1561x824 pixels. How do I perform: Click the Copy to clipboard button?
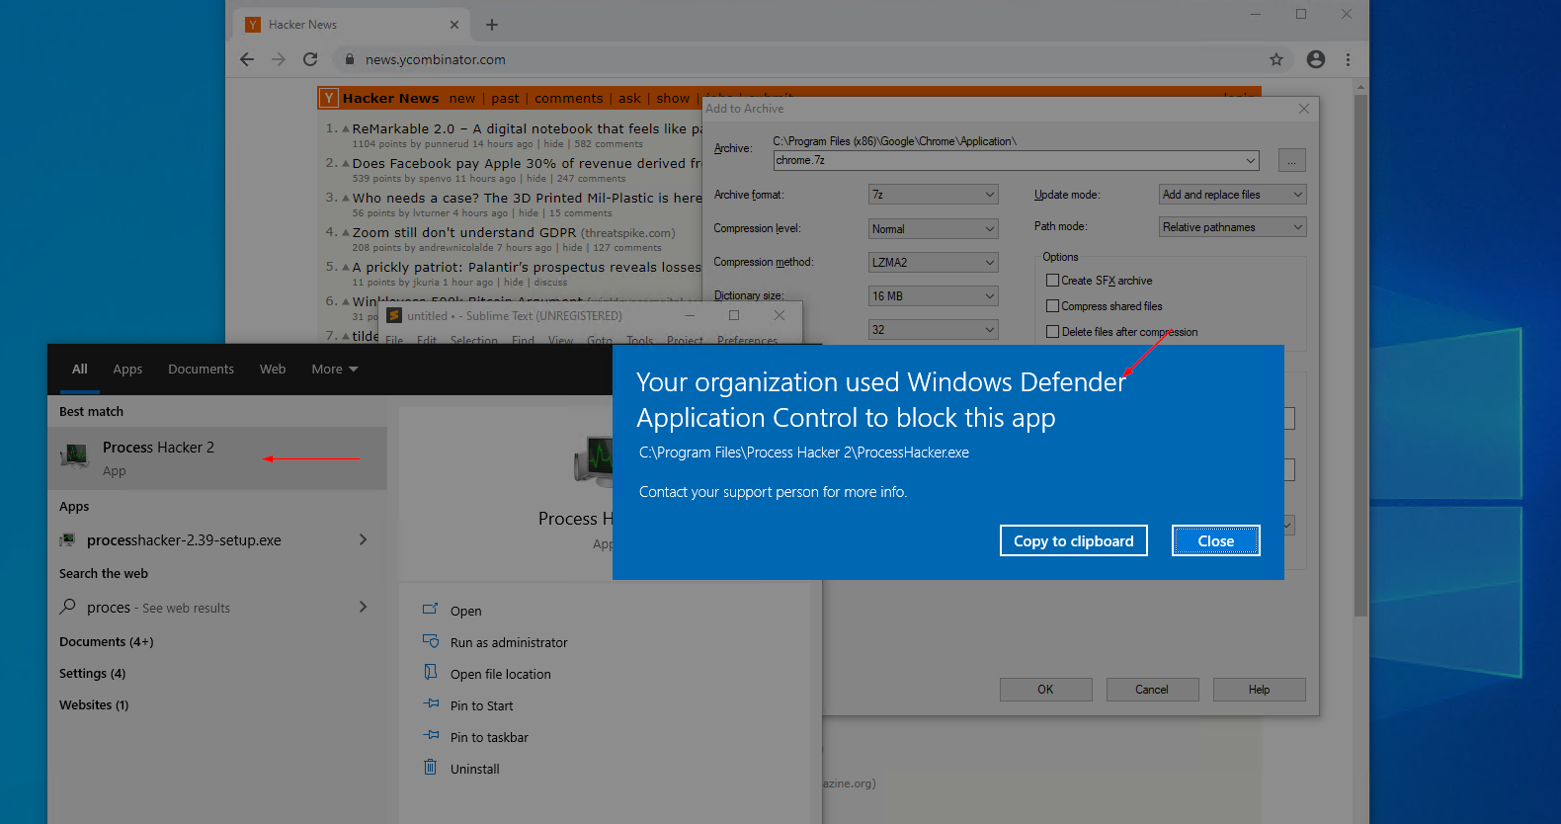click(x=1073, y=540)
